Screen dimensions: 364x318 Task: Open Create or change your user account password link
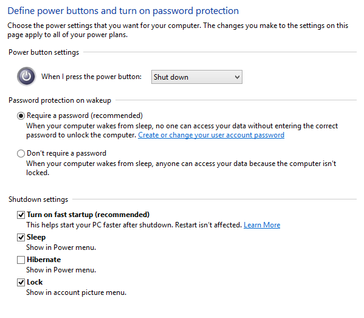(211, 135)
